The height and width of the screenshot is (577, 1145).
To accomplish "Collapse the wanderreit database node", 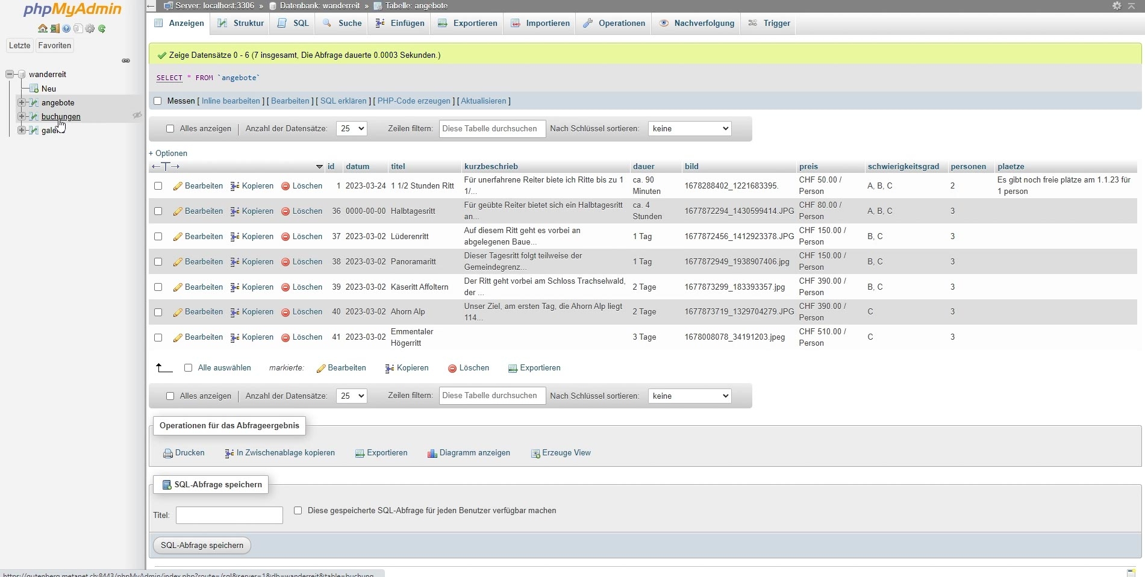I will pyautogui.click(x=10, y=74).
